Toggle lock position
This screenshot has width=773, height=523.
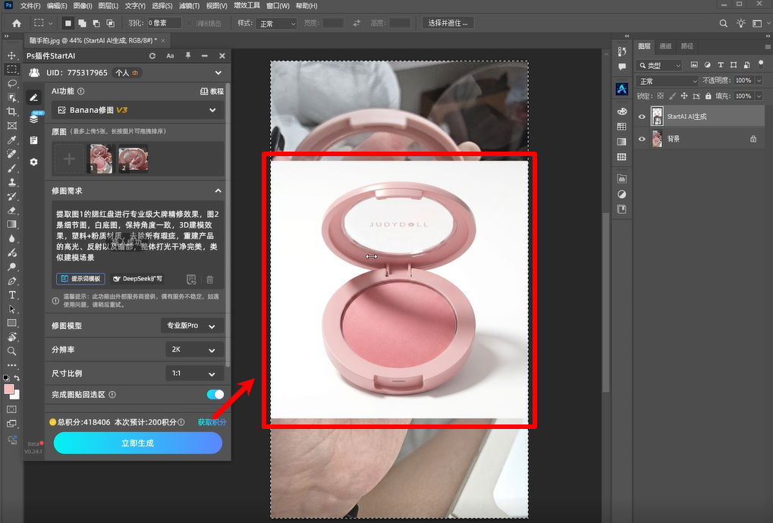(683, 96)
